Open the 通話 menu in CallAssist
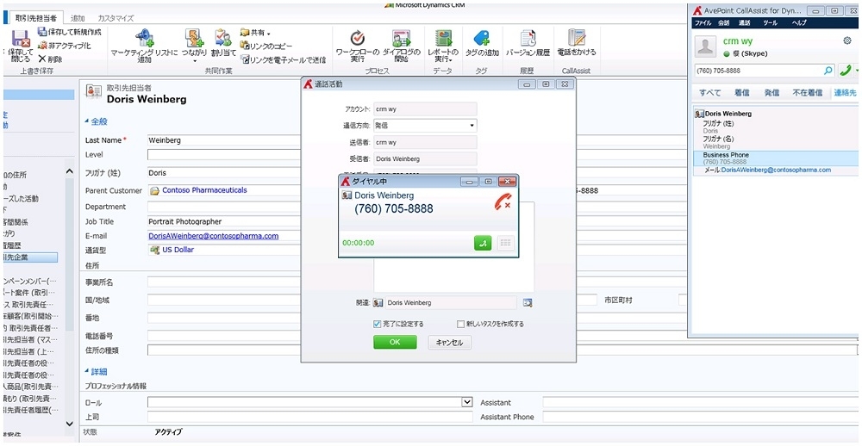The width and height of the screenshot is (862, 446). click(x=745, y=23)
